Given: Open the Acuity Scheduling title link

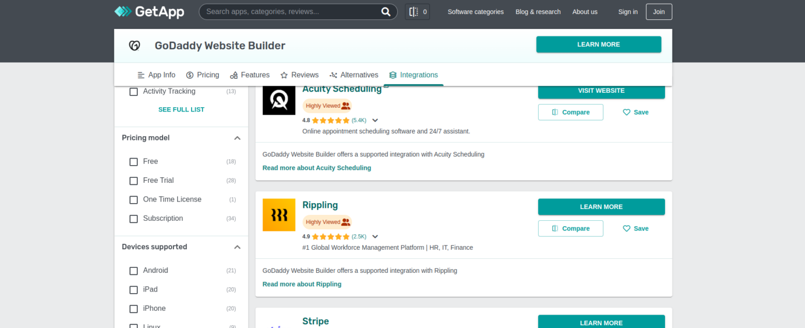Looking at the screenshot, I should 342,90.
